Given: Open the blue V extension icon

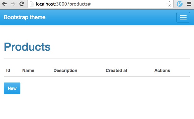Looking at the screenshot, I should click(179, 4).
